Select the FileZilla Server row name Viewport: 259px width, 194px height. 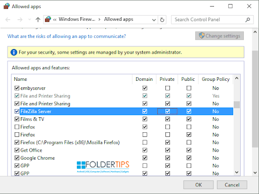[36, 111]
